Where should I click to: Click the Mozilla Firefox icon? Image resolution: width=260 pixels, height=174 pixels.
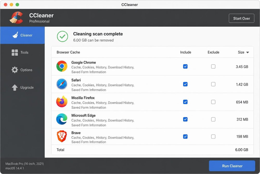62,102
